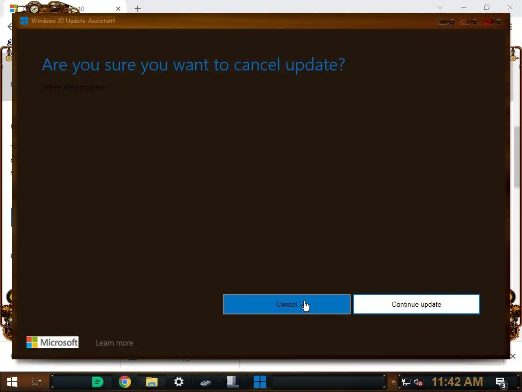Open a new browser tab with plus

pos(138,9)
